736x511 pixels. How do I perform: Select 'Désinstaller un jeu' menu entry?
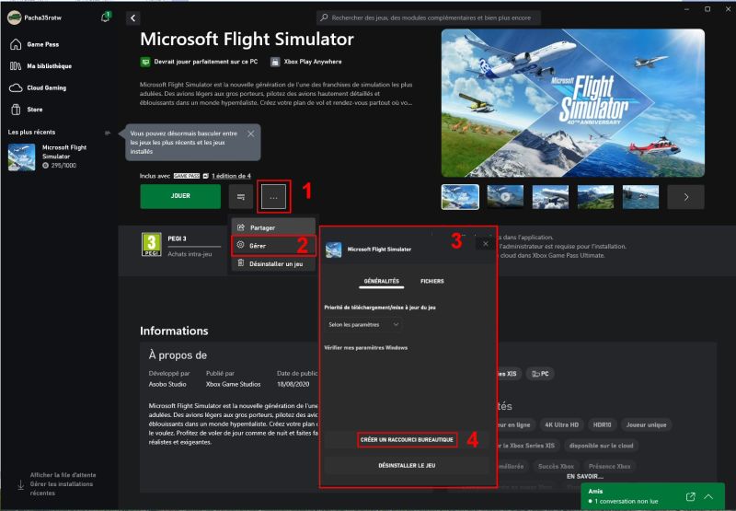273,264
